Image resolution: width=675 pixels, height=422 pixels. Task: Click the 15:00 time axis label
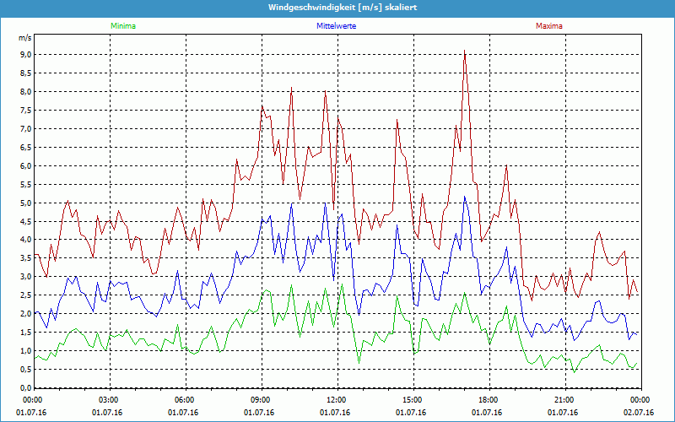pyautogui.click(x=412, y=400)
